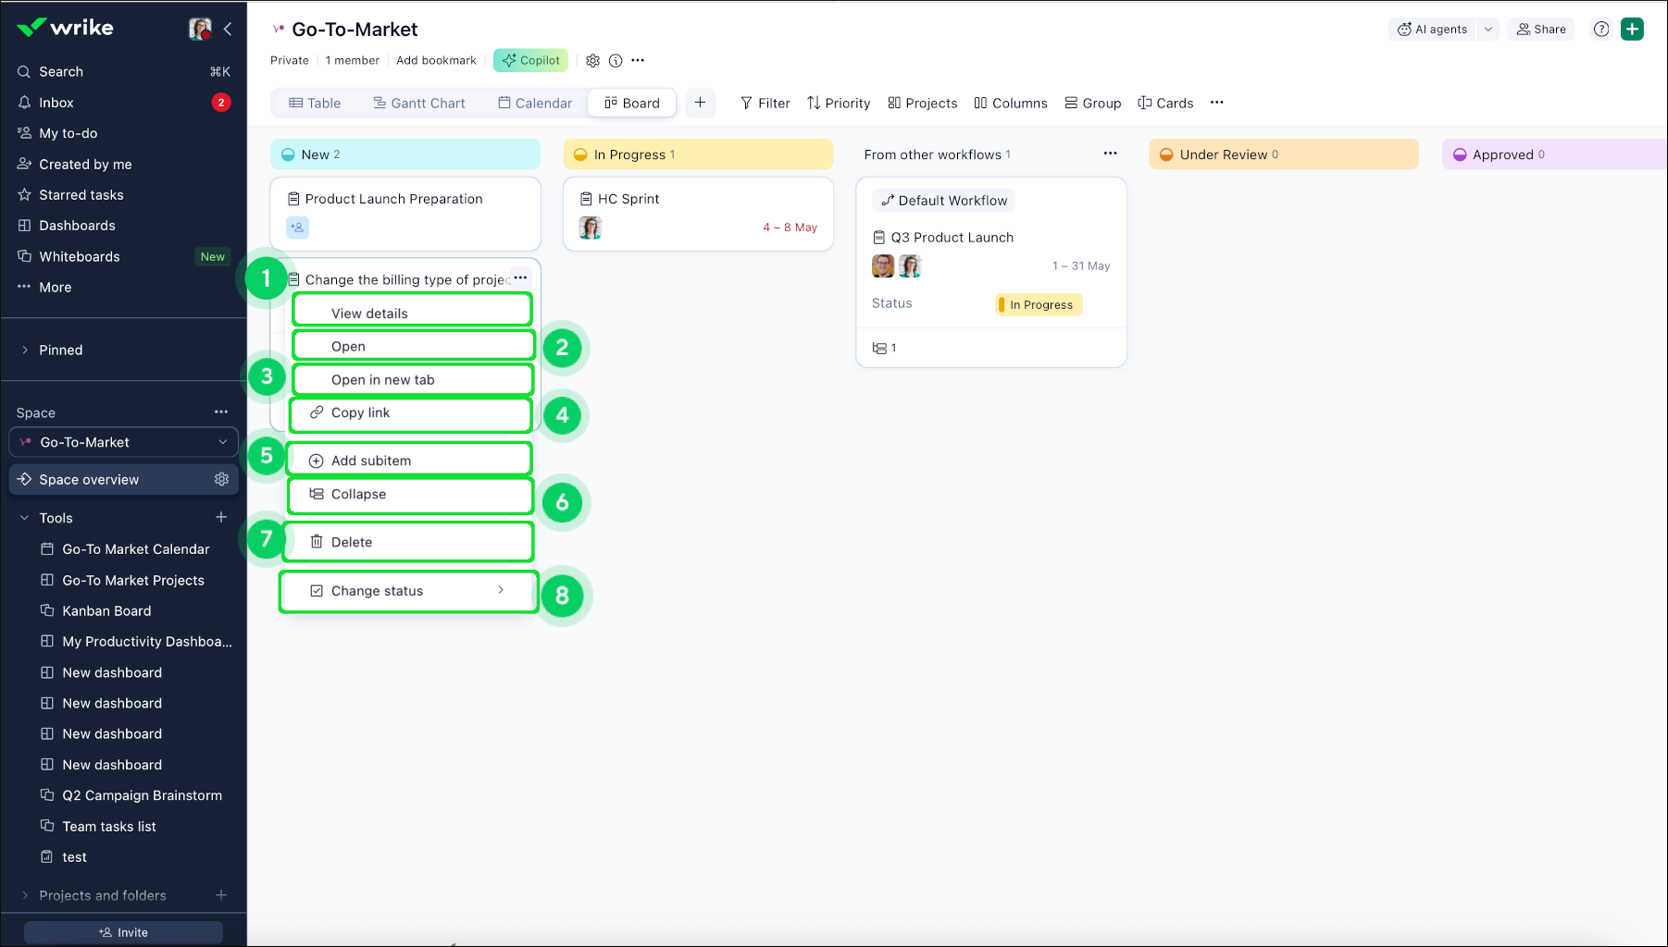Open the HC Sprint task card
The image size is (1668, 947).
coord(698,214)
